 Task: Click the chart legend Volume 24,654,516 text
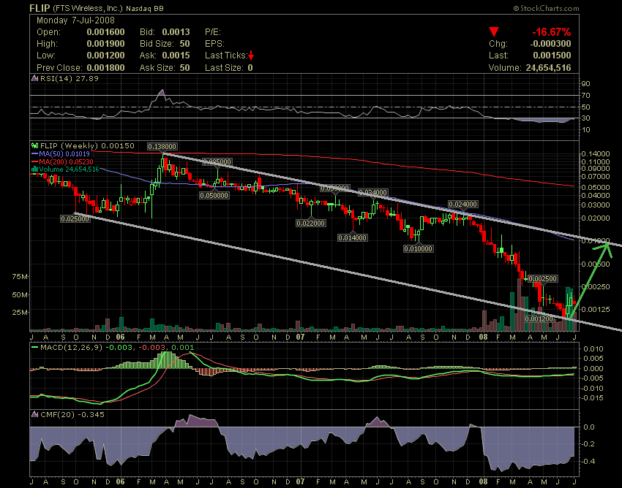pos(70,169)
